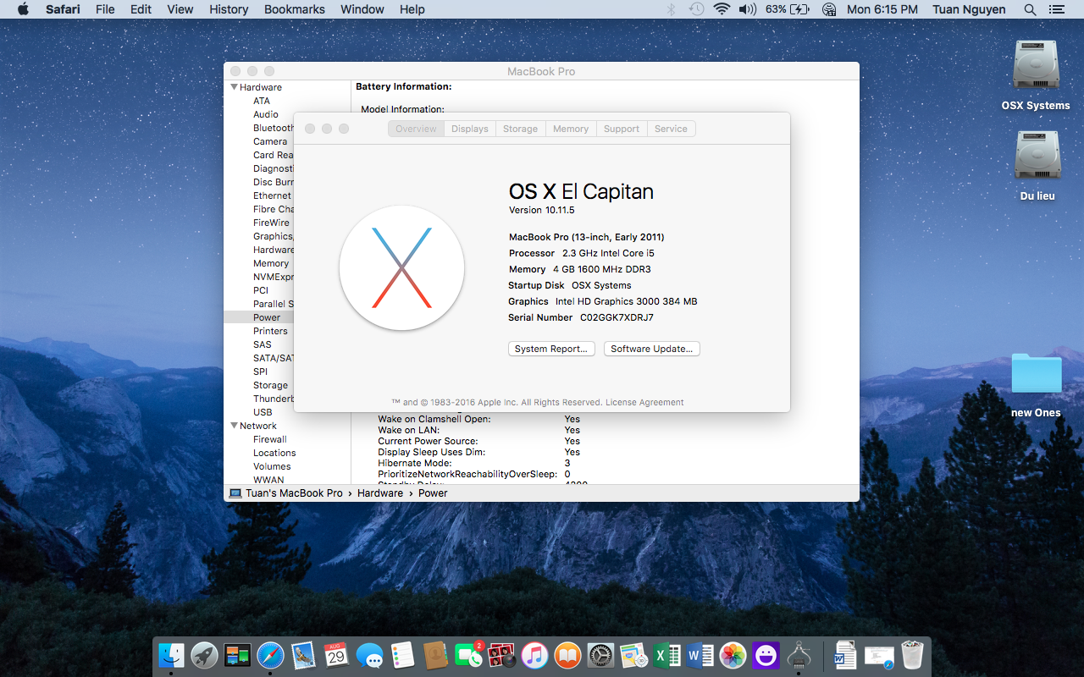
Task: Select the Storage tab
Action: pyautogui.click(x=520, y=129)
